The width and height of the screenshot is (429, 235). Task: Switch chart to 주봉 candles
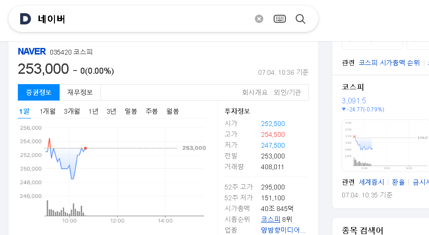pos(152,111)
